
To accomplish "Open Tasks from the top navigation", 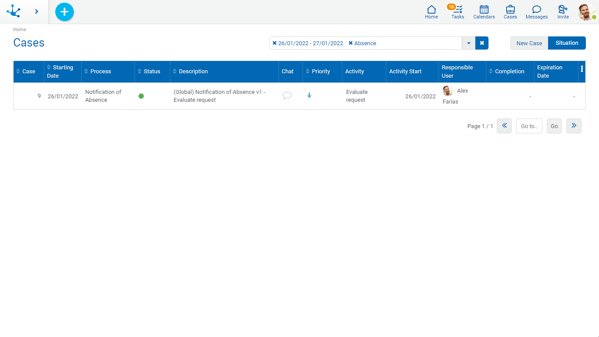I will tap(458, 12).
